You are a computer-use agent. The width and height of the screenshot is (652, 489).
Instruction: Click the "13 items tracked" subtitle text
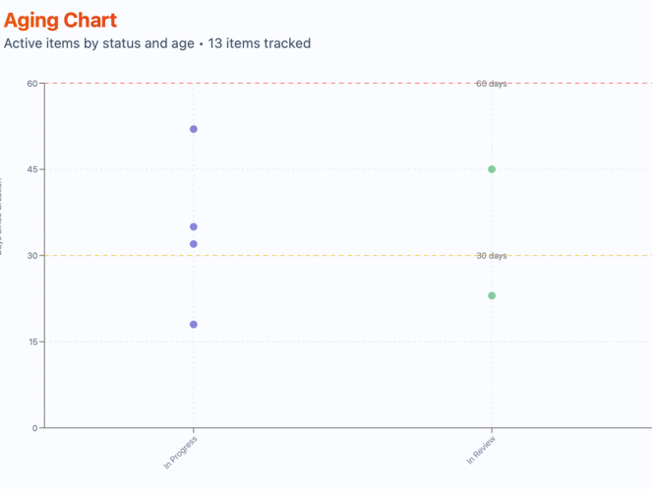coord(260,43)
